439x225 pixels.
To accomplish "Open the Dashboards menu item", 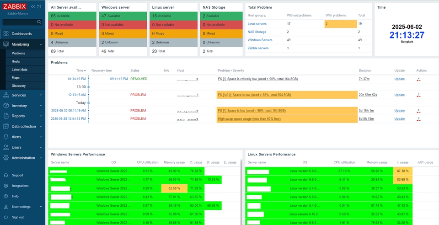I will (21, 34).
